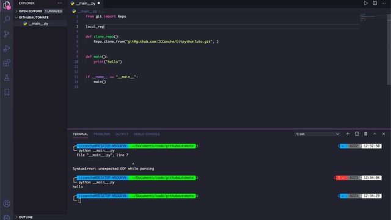Kill terminal with trash icon
Image resolution: width=391 pixels, height=220 pixels.
365,134
